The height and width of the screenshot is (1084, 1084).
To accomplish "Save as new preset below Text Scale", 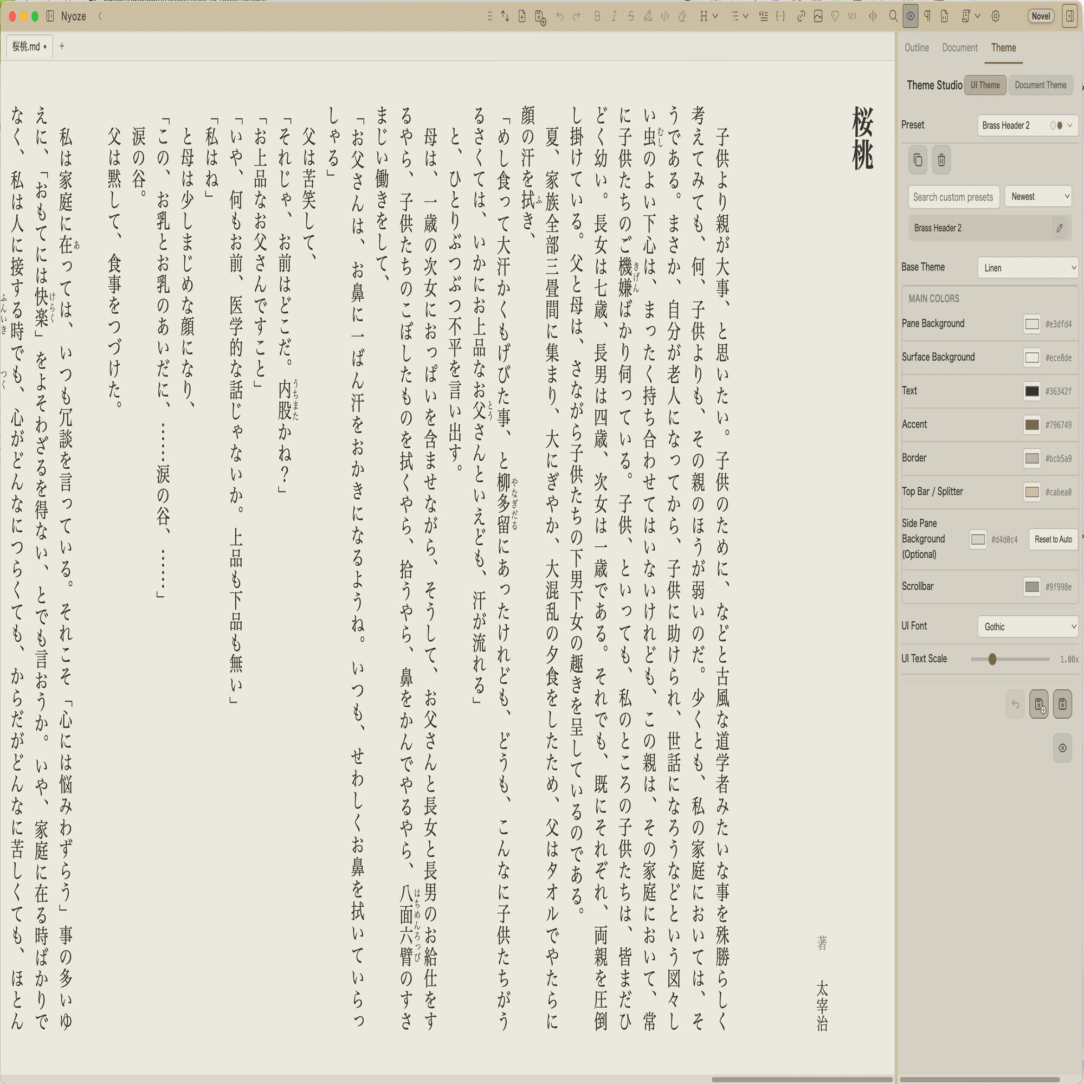I will pyautogui.click(x=1039, y=704).
